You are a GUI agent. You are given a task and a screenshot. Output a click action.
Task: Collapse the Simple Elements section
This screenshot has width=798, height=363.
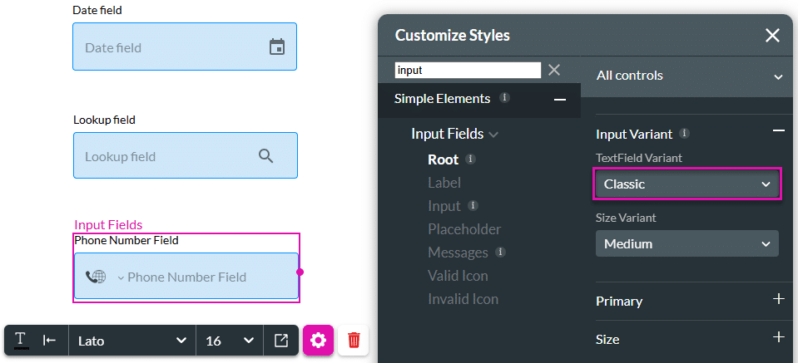(x=560, y=100)
